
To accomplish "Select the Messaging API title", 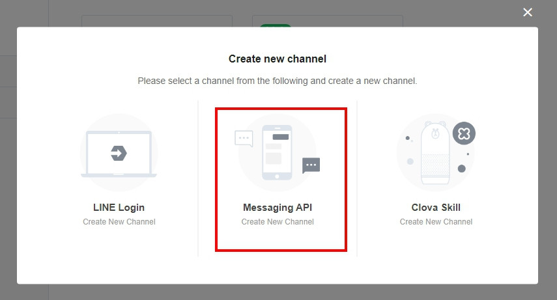I will [x=278, y=208].
